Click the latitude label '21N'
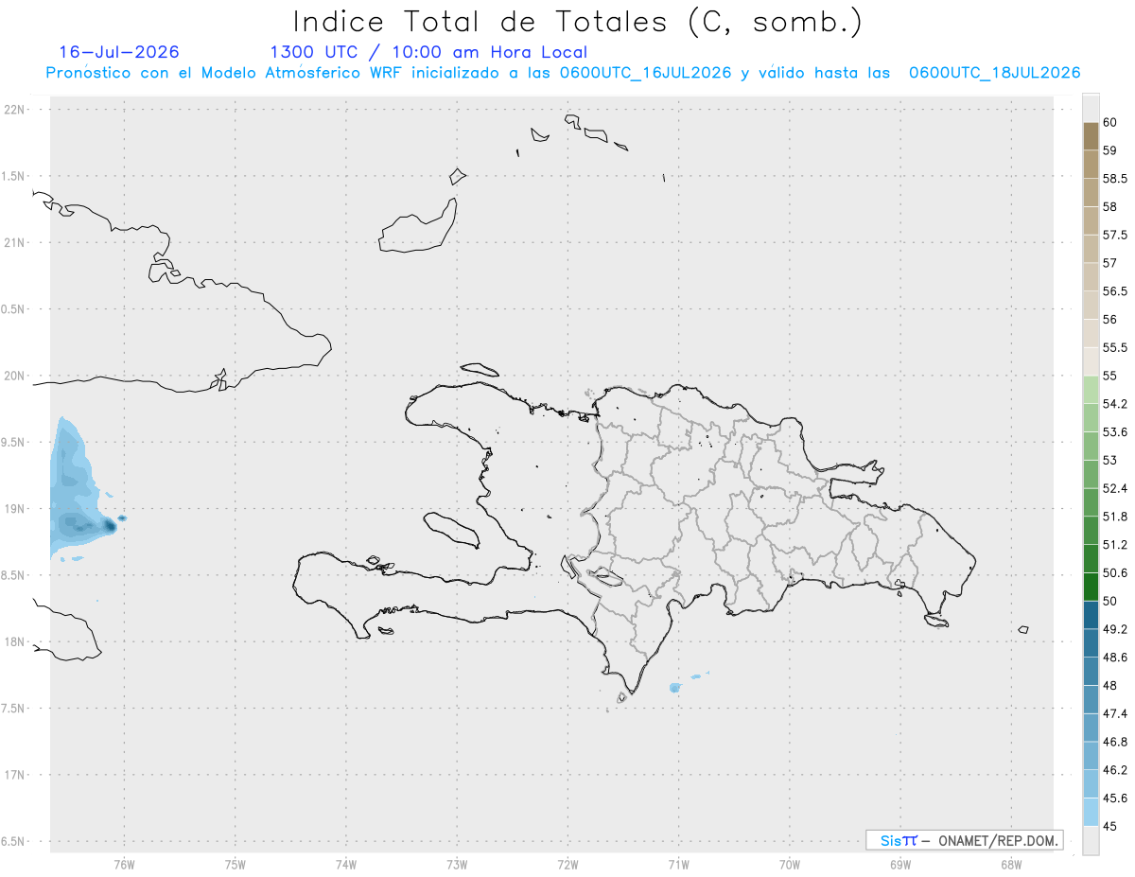The image size is (1135, 877). point(16,243)
